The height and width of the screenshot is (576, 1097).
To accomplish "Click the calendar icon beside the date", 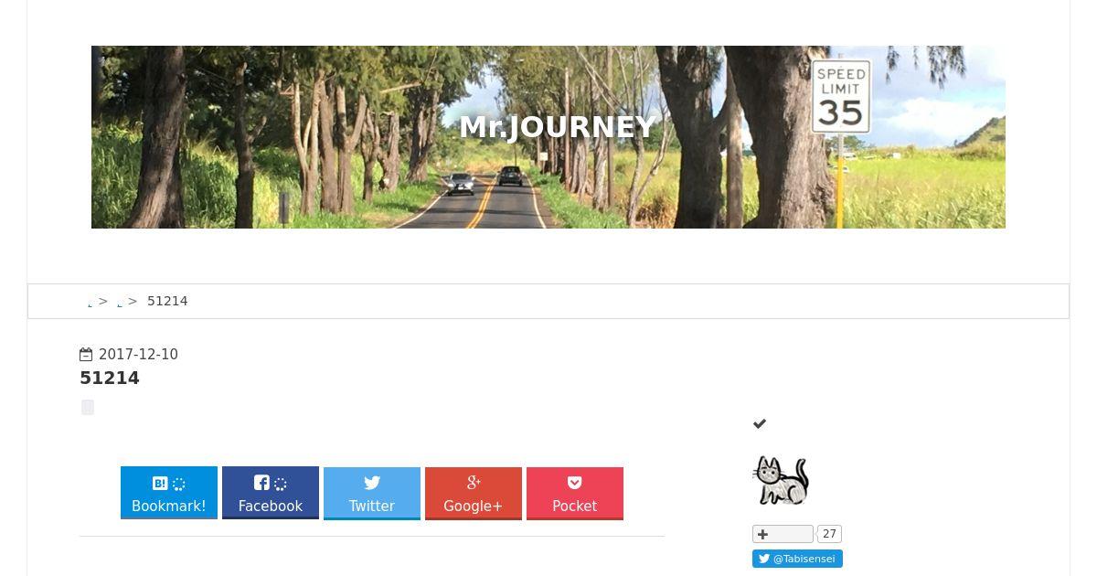I will (86, 355).
